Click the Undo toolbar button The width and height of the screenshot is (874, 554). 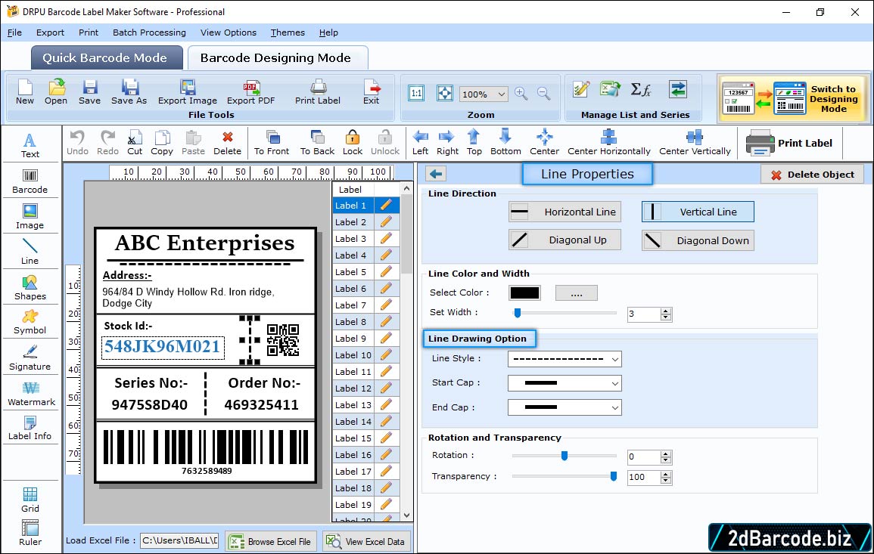[77, 143]
